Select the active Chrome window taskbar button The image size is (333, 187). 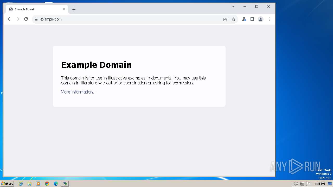click(x=65, y=184)
